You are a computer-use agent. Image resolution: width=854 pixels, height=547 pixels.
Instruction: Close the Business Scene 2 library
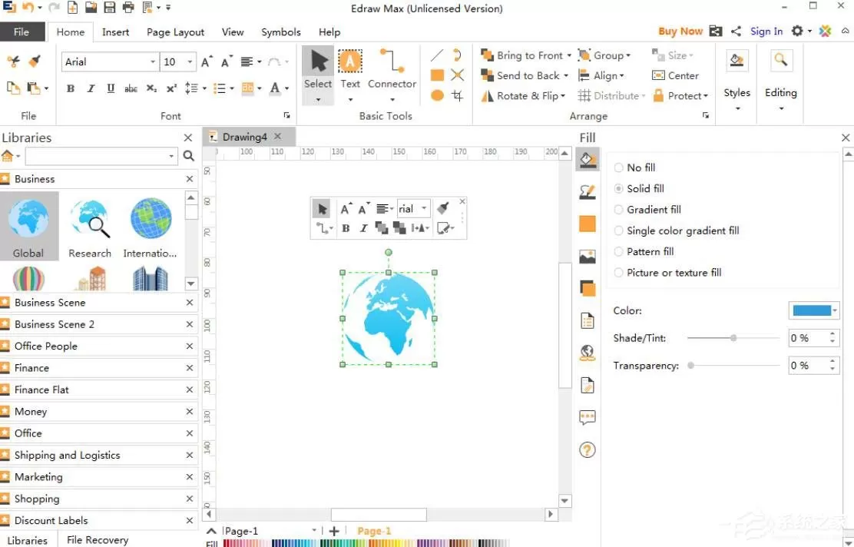[x=190, y=324]
